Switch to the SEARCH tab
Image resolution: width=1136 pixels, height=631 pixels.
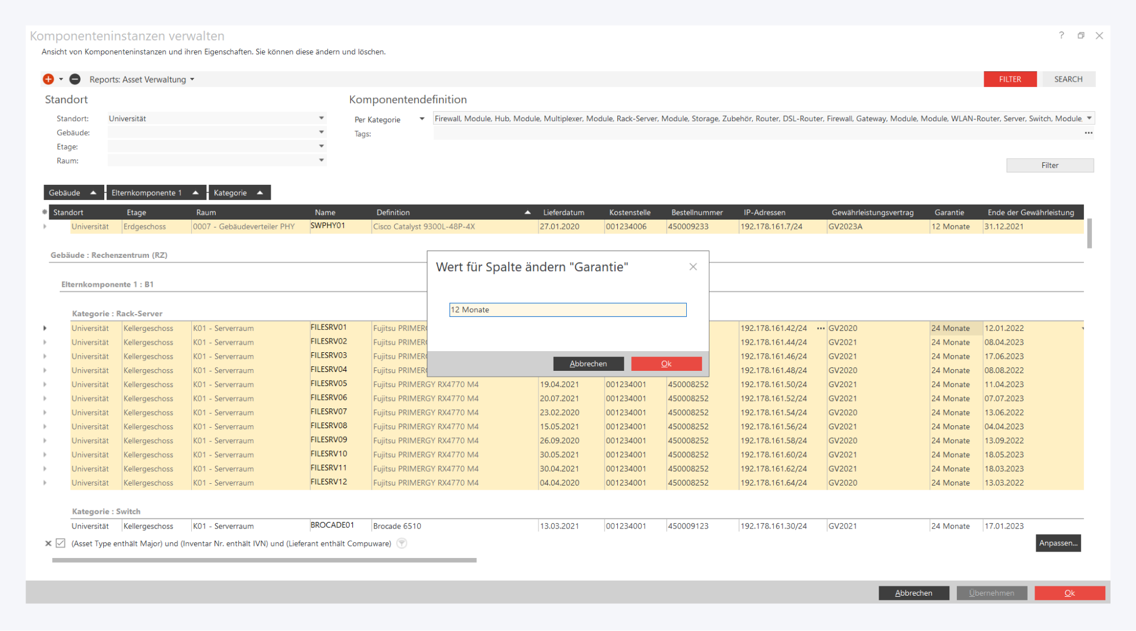[x=1068, y=79]
